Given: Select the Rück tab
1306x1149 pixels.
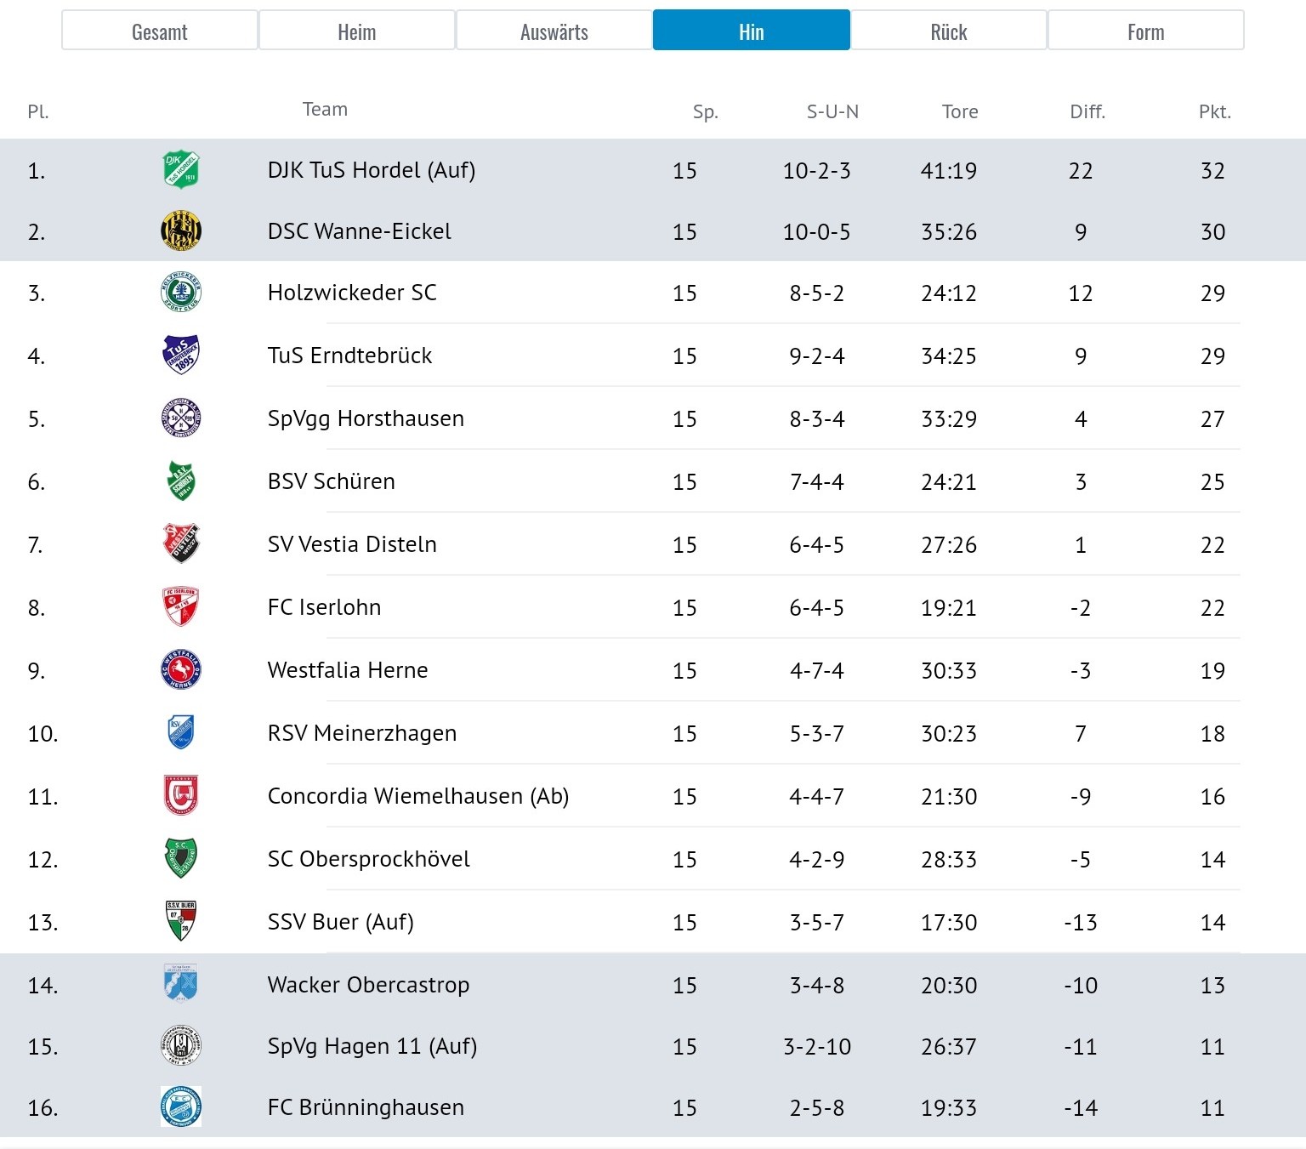Looking at the screenshot, I should (x=949, y=31).
